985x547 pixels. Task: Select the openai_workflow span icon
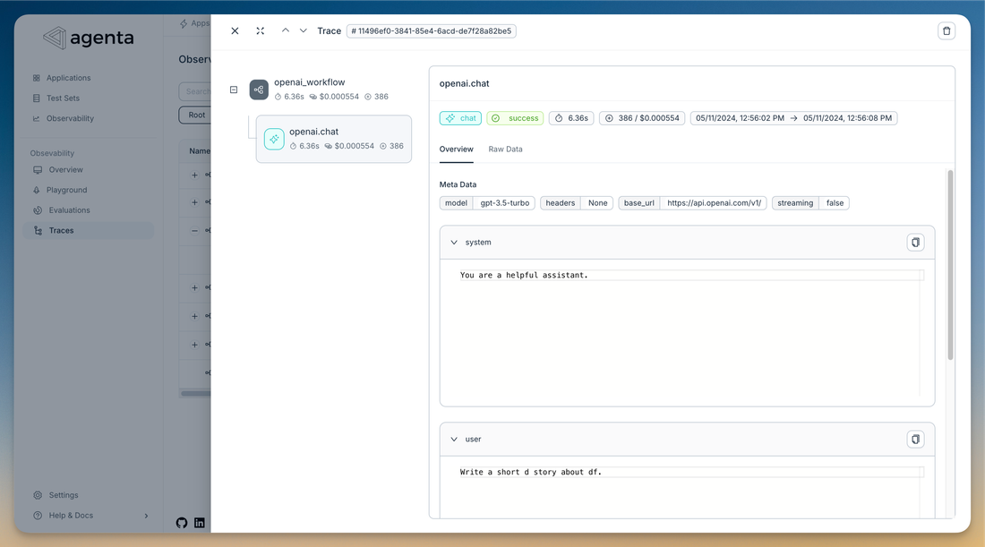coord(259,90)
